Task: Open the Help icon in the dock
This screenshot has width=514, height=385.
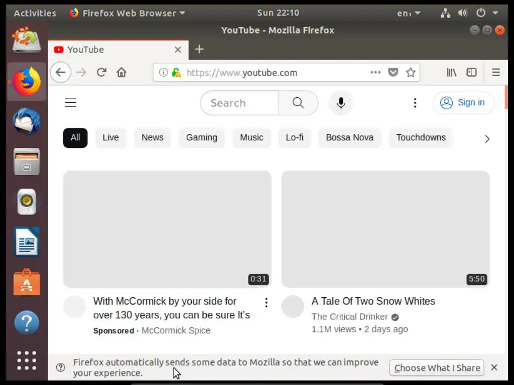Action: 27,322
